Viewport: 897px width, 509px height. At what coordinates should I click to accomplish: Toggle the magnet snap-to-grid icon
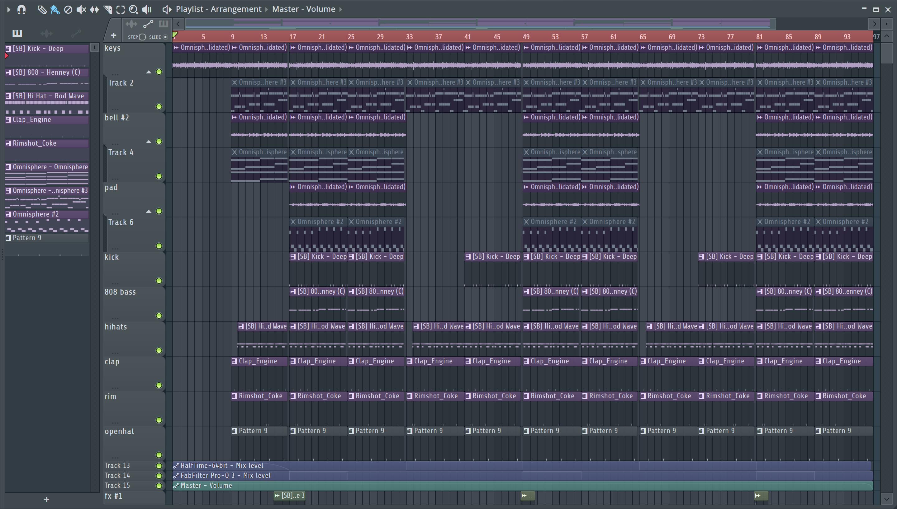click(21, 9)
